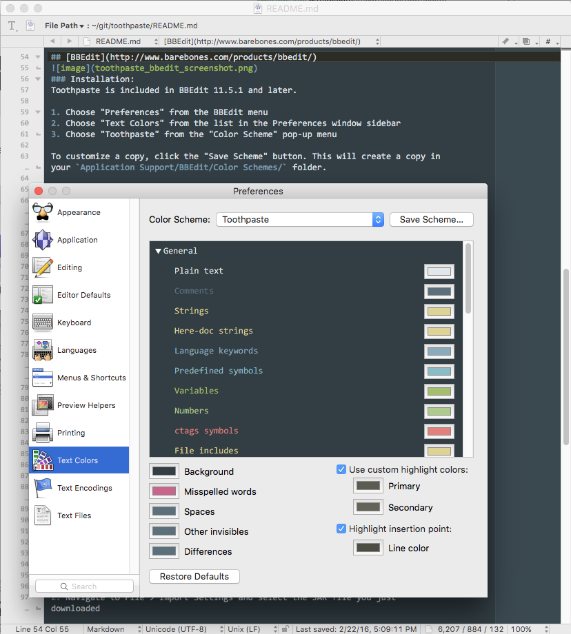This screenshot has height=634, width=571.
Task: Select the Editor Defaults icon
Action: (43, 295)
